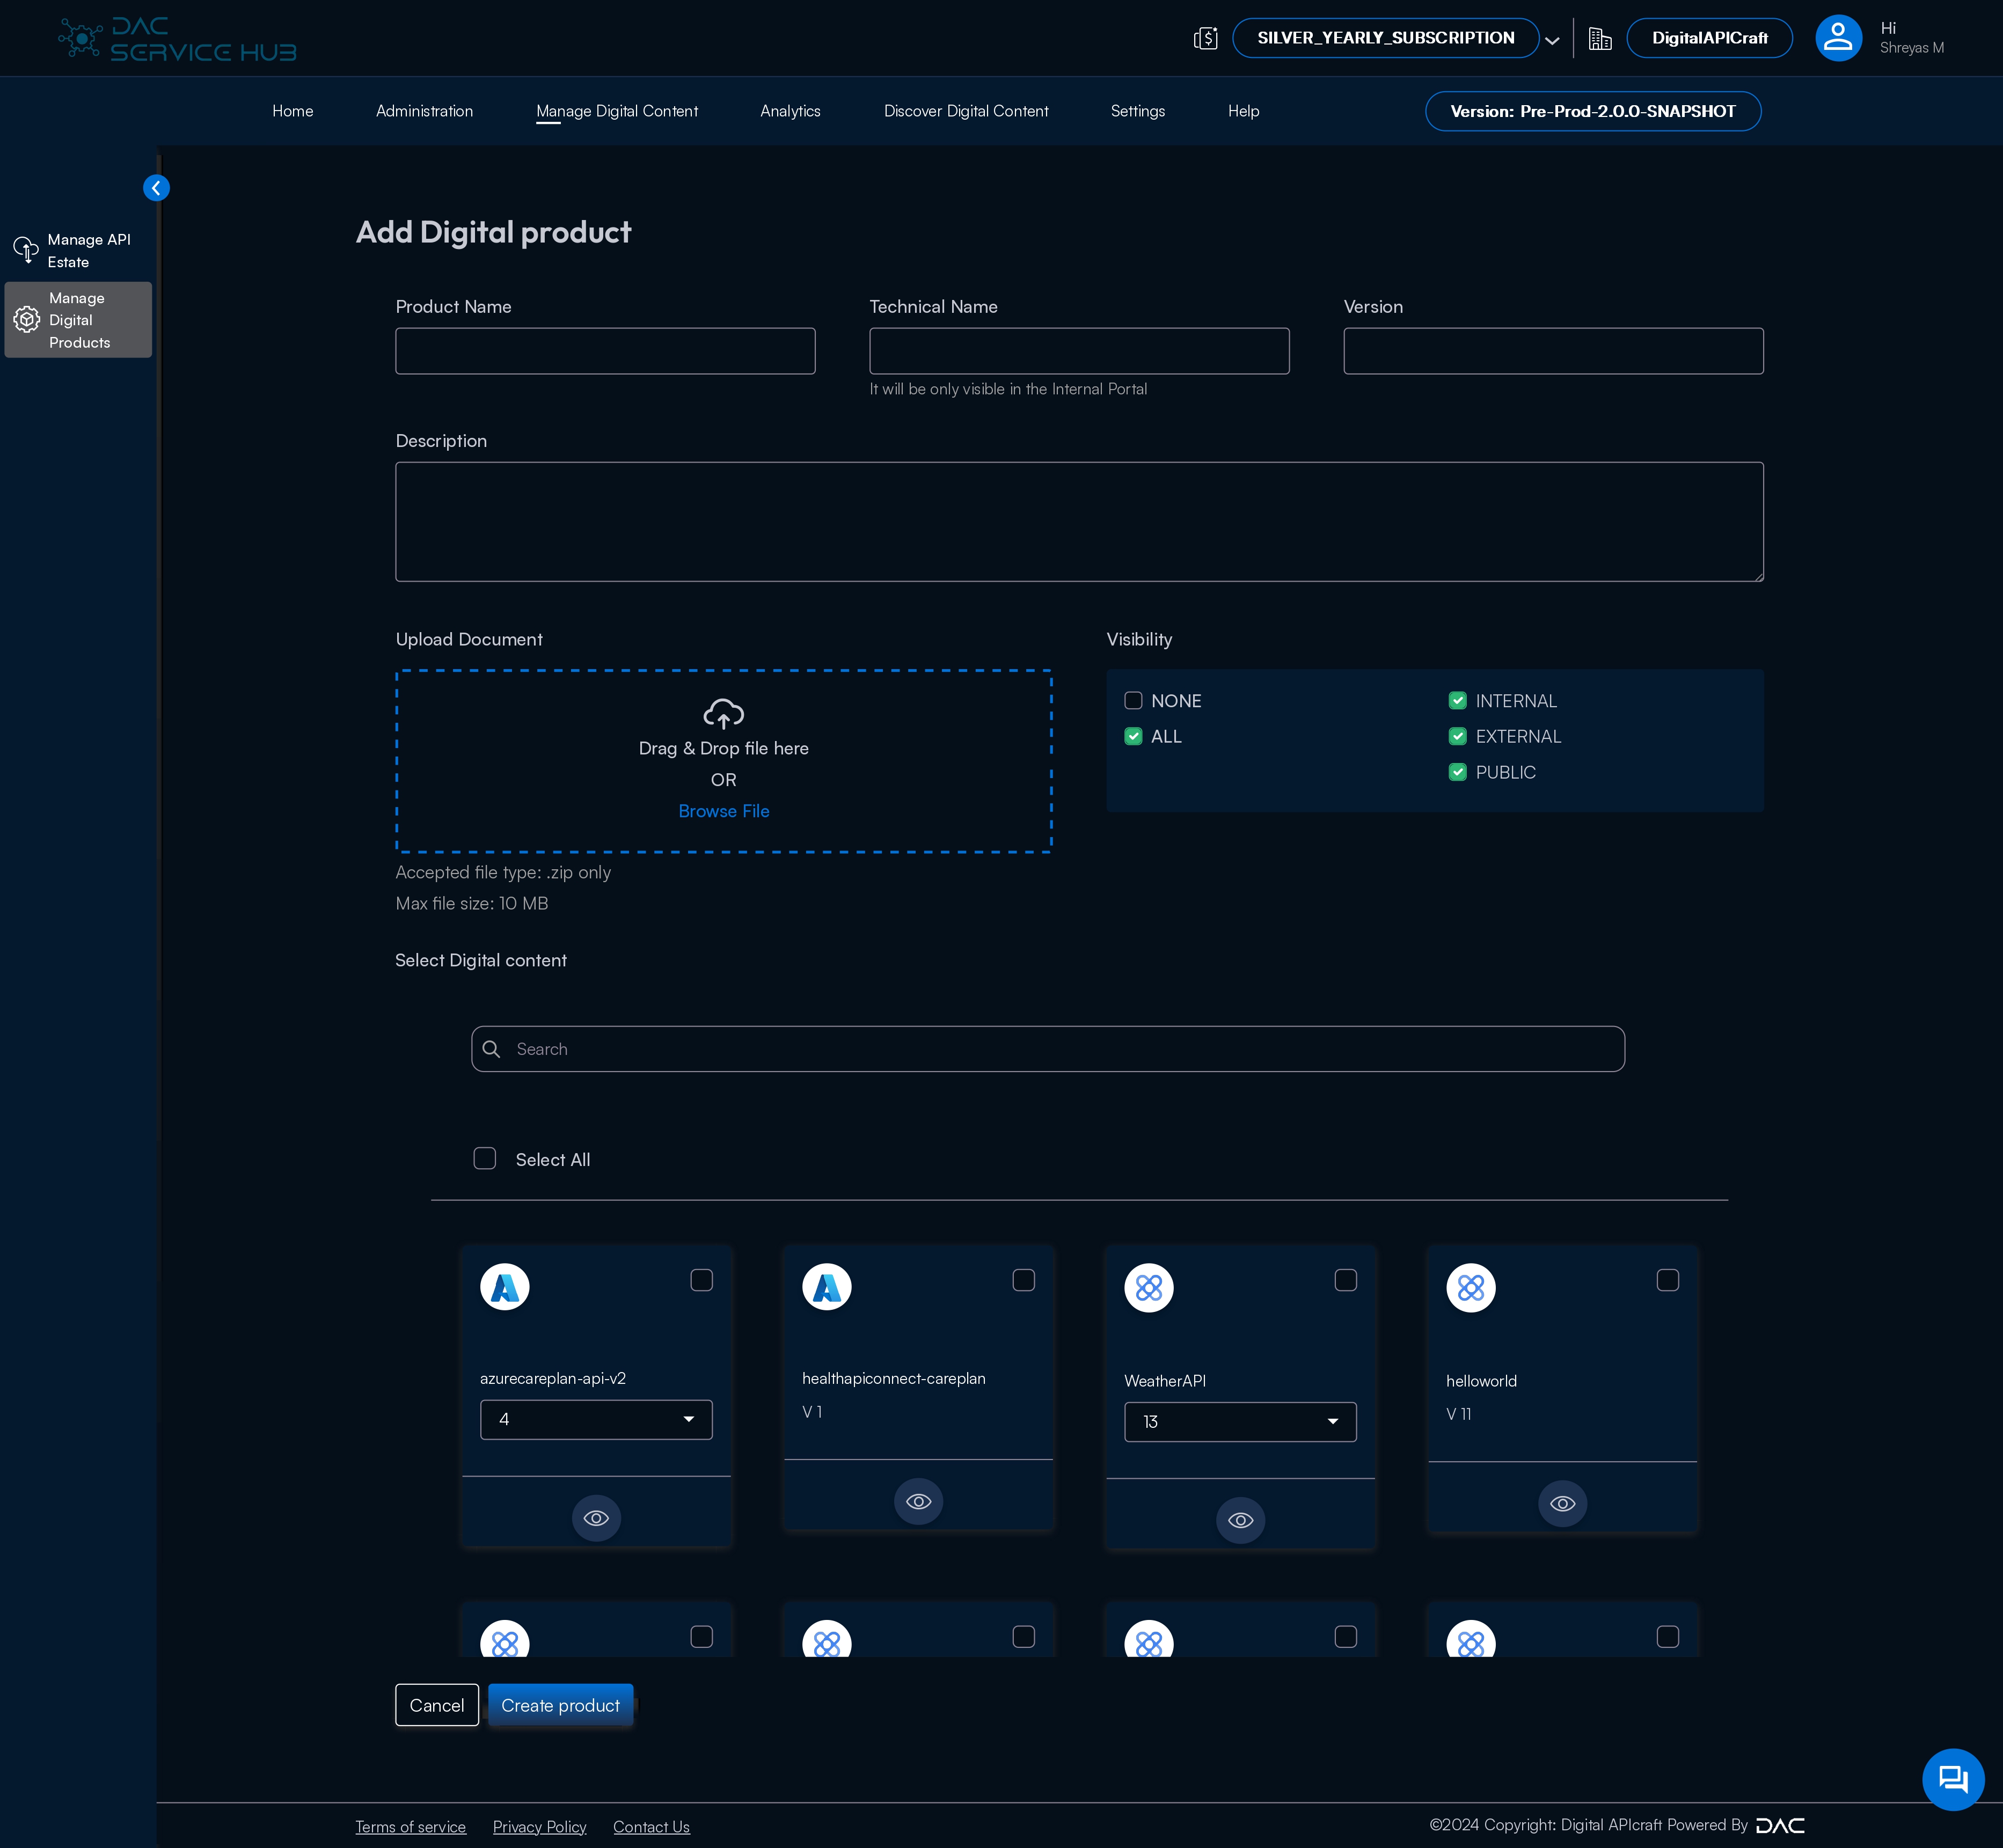Open the subscription billing icon
The image size is (2003, 1848).
point(1205,38)
